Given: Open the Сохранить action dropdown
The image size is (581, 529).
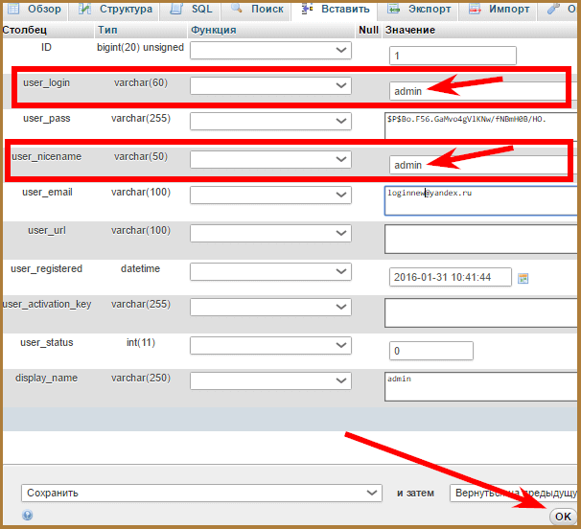Looking at the screenshot, I should click(x=201, y=494).
